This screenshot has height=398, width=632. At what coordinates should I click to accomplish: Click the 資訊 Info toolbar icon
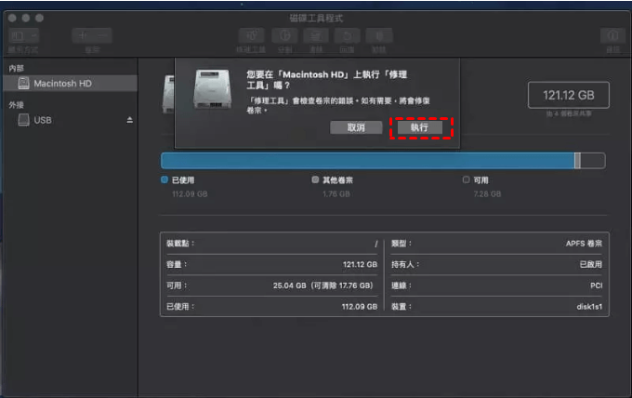click(612, 36)
